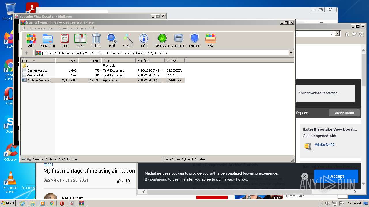Open the WinZip for PC link
This screenshot has height=207, width=369.
[325, 145]
